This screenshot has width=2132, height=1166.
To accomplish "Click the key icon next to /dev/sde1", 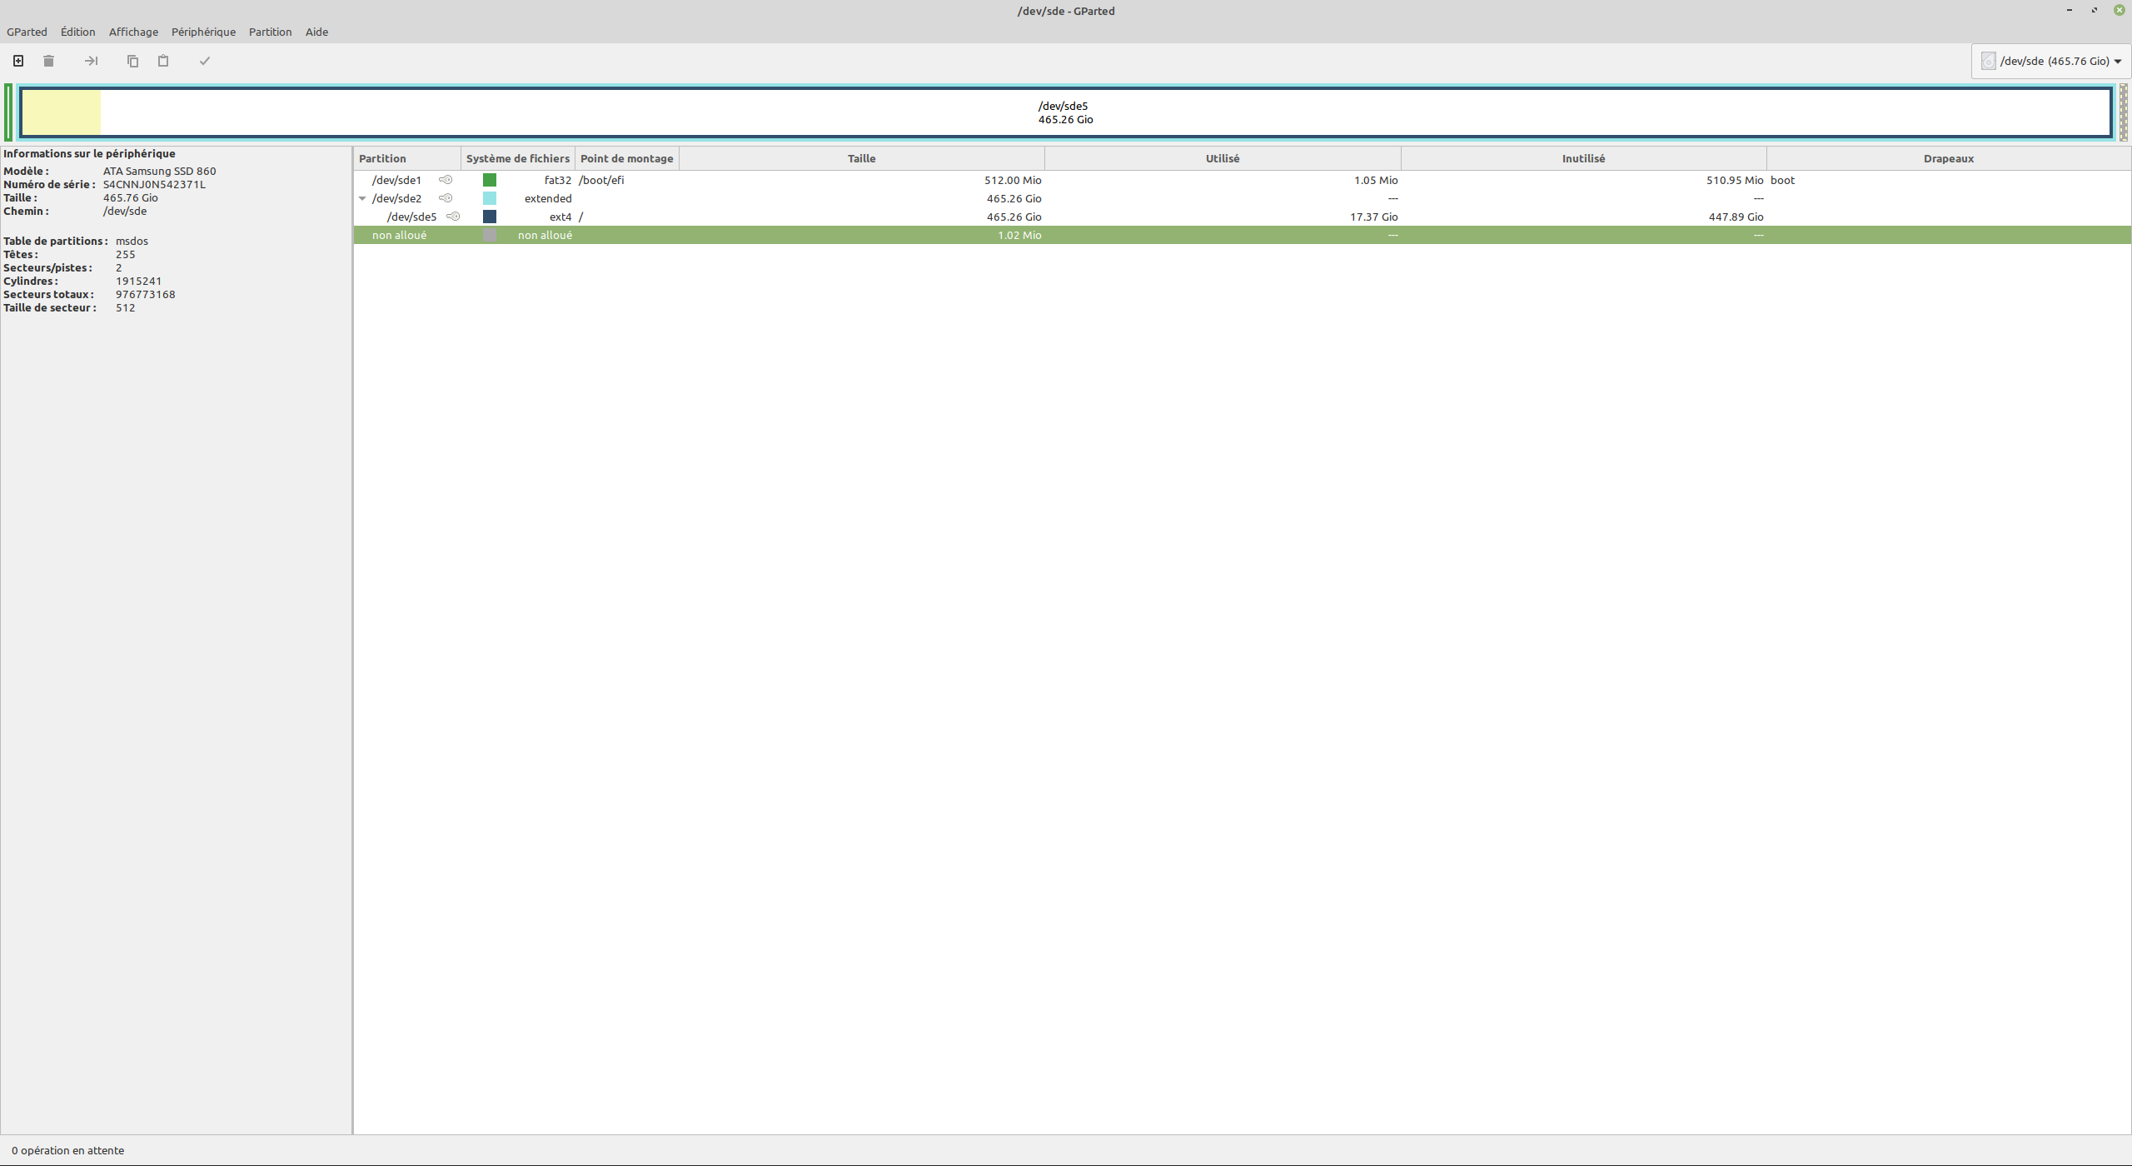I will click(x=446, y=180).
